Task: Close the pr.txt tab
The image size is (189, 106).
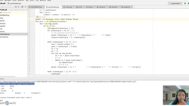Action: [83, 7]
